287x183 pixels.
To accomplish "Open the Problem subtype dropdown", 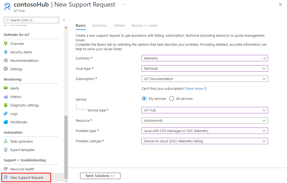I will (x=205, y=141).
